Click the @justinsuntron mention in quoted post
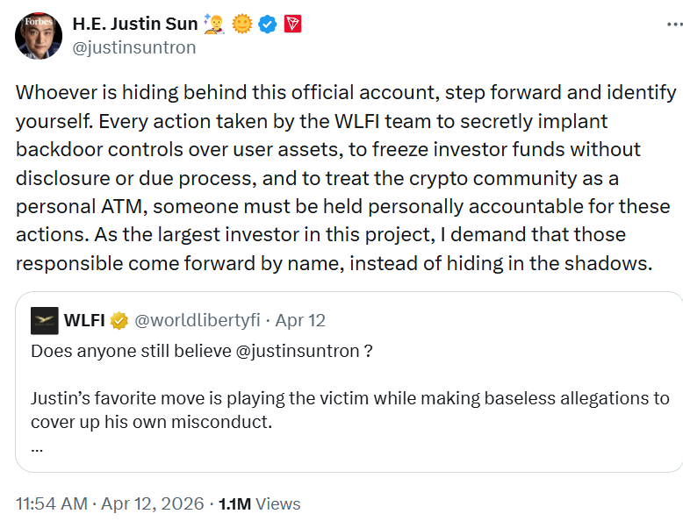 coord(291,351)
